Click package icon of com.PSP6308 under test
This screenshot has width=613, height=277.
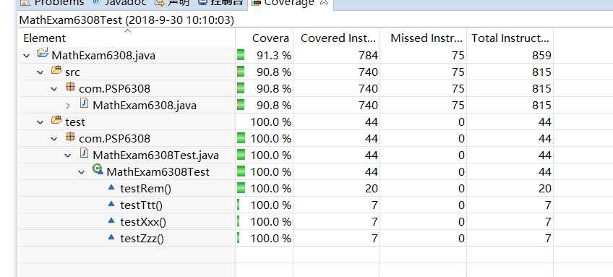pyautogui.click(x=70, y=137)
